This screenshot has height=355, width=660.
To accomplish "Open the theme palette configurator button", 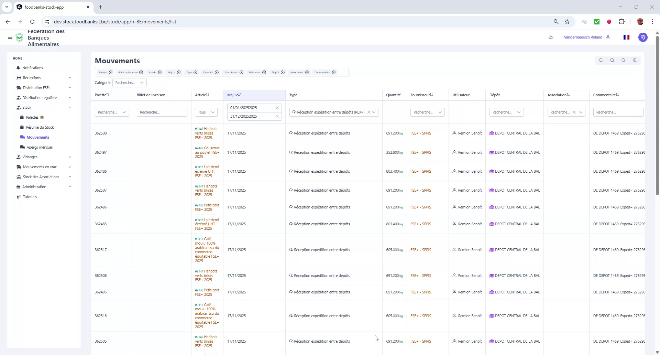I will pos(643,37).
